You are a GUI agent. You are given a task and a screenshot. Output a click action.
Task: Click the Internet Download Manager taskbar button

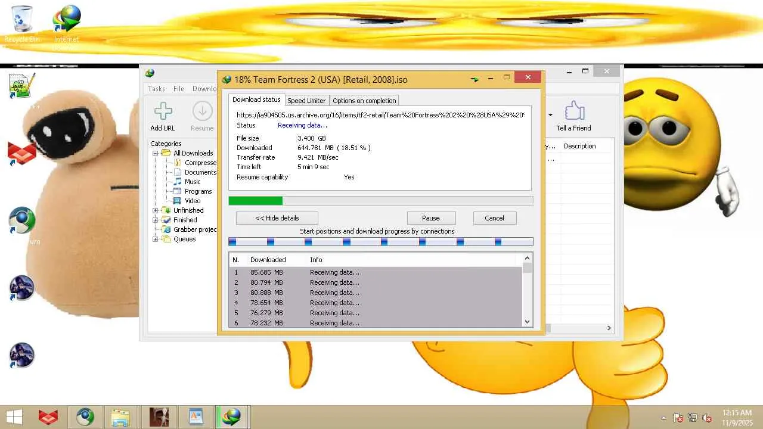click(232, 417)
